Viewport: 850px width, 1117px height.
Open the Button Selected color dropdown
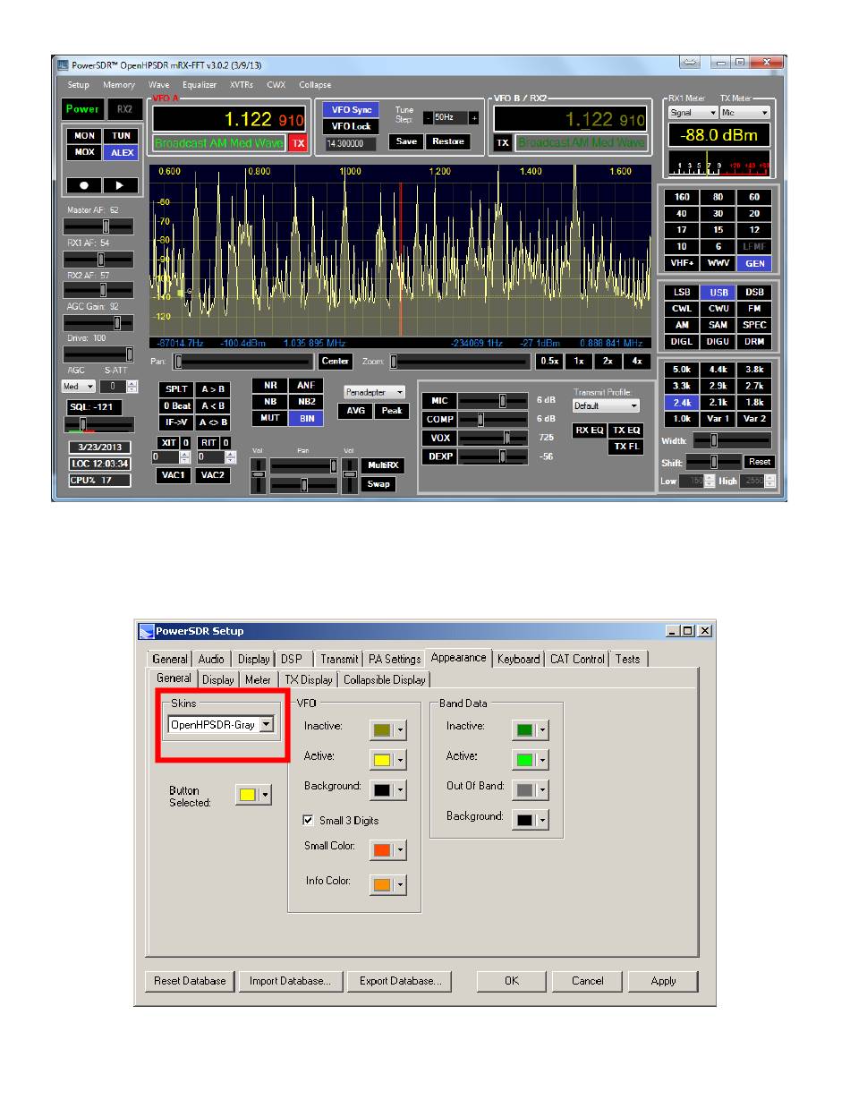pyautogui.click(x=266, y=795)
